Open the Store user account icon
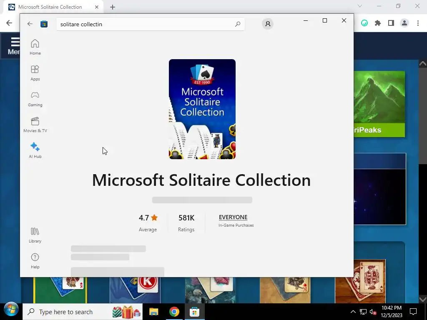The width and height of the screenshot is (427, 320). pos(268,24)
